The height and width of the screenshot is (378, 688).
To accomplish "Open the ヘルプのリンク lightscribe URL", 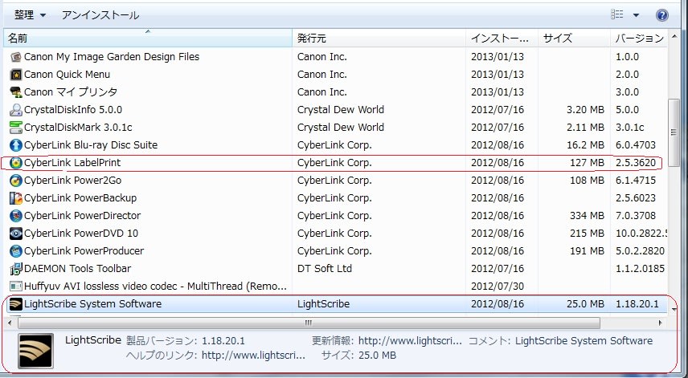I will pyautogui.click(x=253, y=356).
